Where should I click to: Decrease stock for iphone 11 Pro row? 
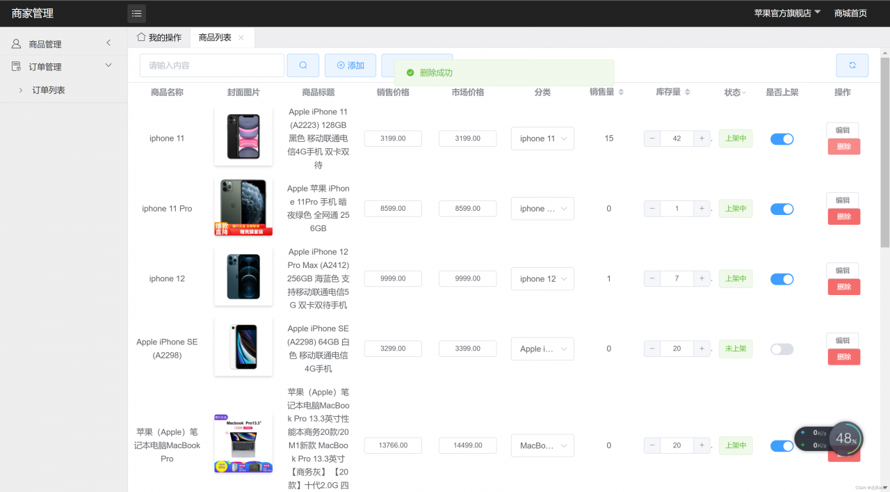[x=652, y=209]
